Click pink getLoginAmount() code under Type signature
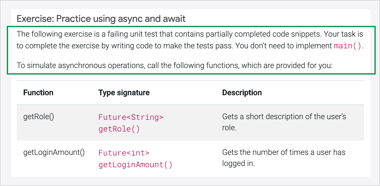 pyautogui.click(x=135, y=165)
